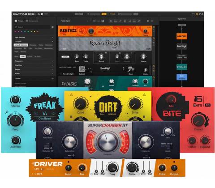The height and width of the screenshot is (188, 215).
Task: Switch to the Presets tab
Action: coord(19,21)
